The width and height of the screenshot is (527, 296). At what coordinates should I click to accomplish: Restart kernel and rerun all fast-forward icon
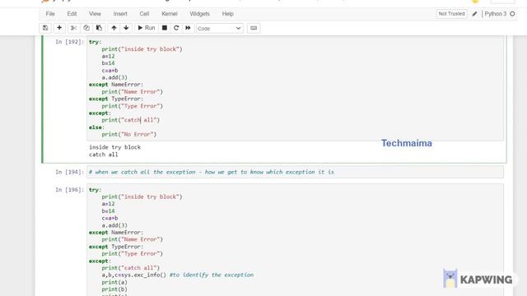pos(188,28)
